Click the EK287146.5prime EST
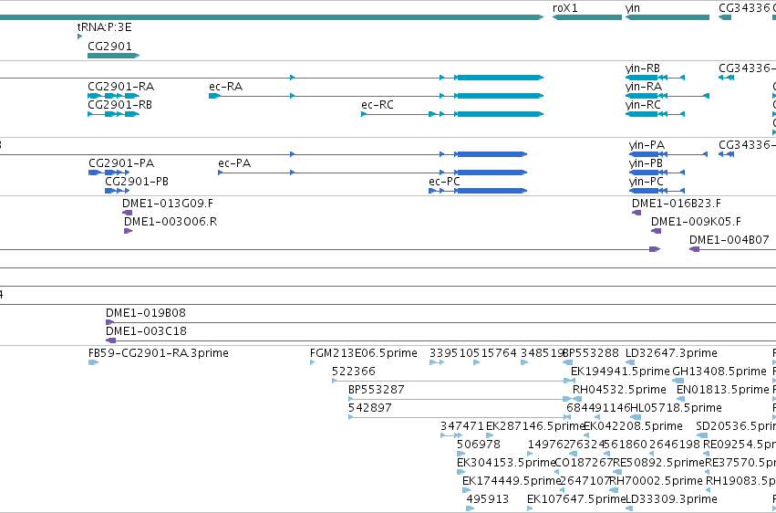Viewport: 776px width, 513px height. point(490,435)
